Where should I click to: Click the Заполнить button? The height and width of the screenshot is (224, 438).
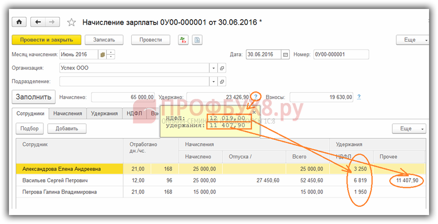coord(34,97)
